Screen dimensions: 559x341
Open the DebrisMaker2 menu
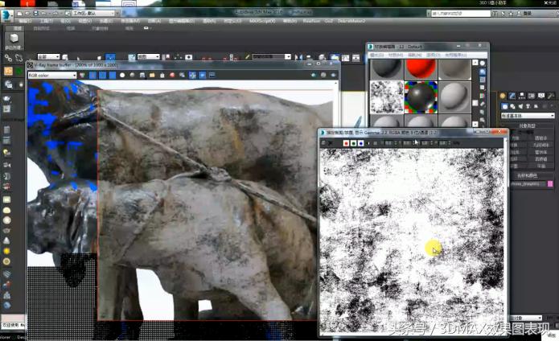coord(351,21)
